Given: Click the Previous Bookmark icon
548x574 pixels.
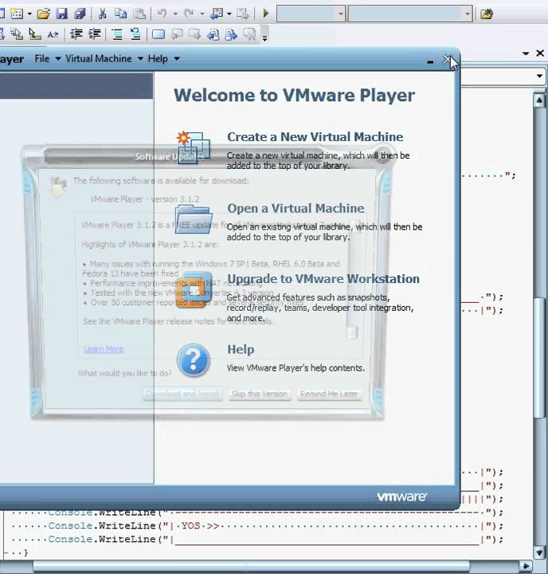Looking at the screenshot, I should (x=177, y=34).
